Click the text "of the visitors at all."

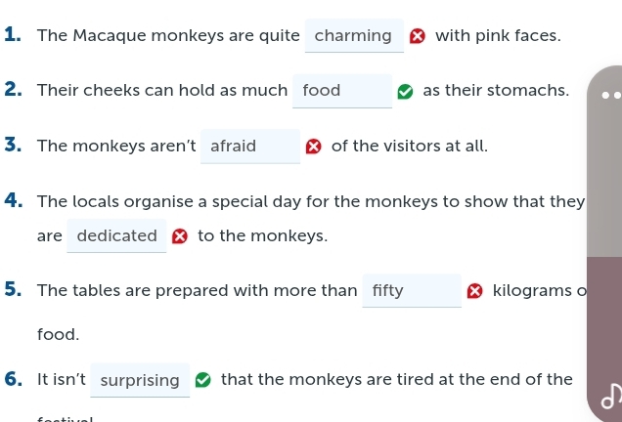click(x=409, y=147)
